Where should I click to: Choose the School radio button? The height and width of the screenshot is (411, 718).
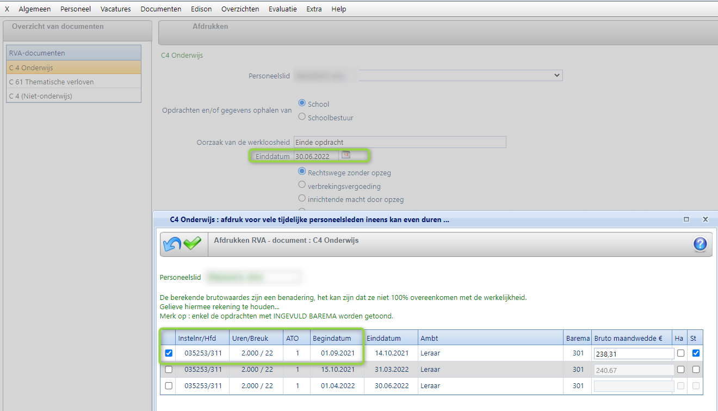(x=302, y=103)
